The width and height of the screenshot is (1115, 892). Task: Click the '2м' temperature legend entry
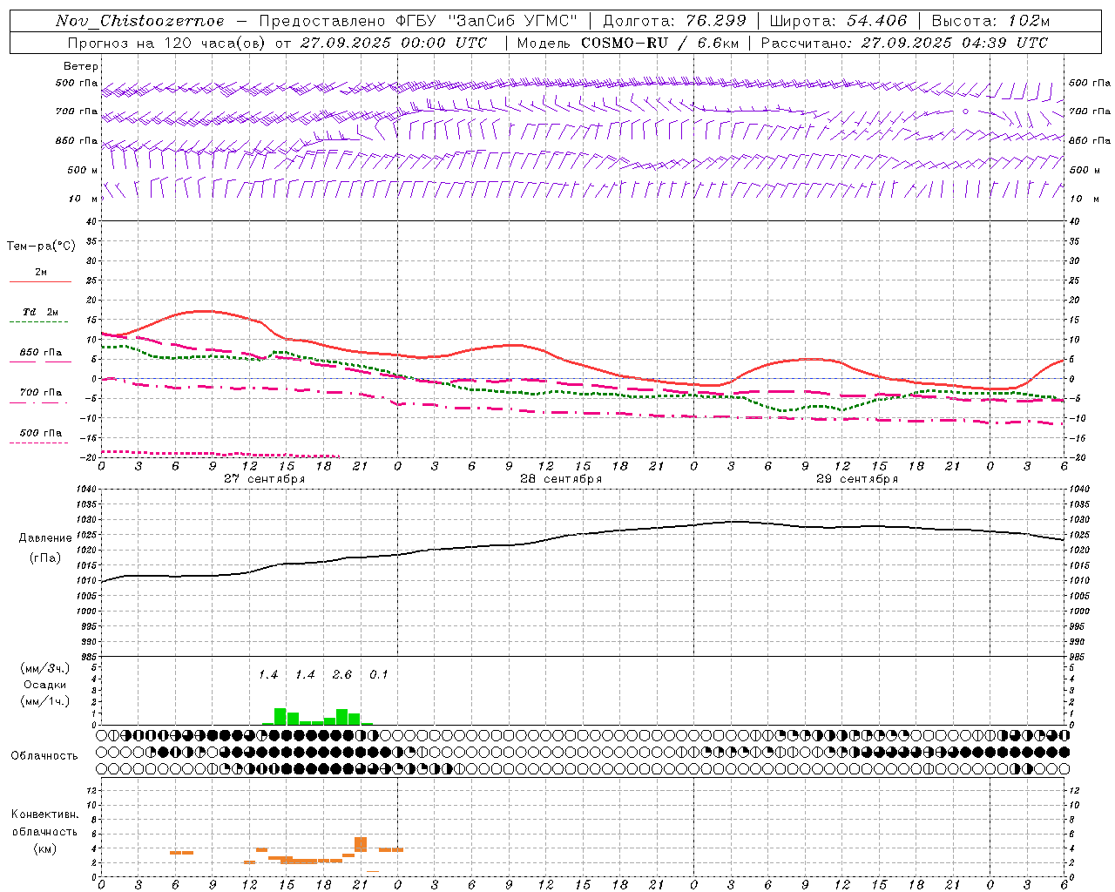pyautogui.click(x=41, y=273)
